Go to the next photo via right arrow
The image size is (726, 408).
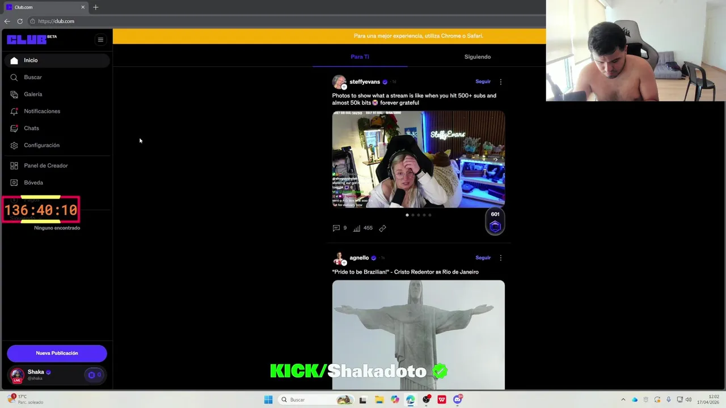[x=495, y=160]
